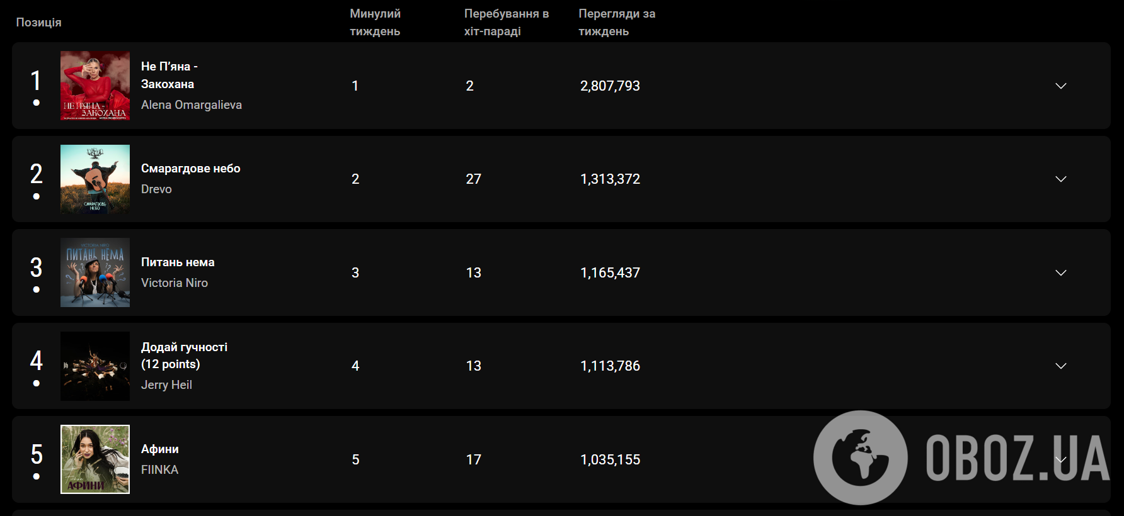Viewport: 1124px width, 516px height.
Task: Open artist Victoria Niro
Action: [x=174, y=283]
